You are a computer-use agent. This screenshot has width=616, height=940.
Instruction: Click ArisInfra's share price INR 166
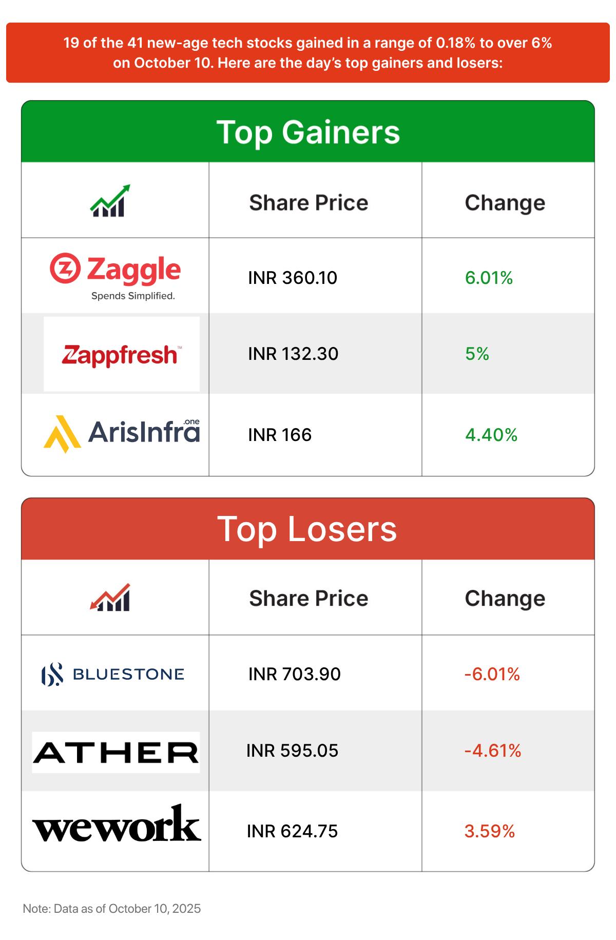point(280,435)
